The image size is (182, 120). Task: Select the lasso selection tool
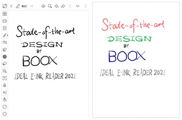5,64
